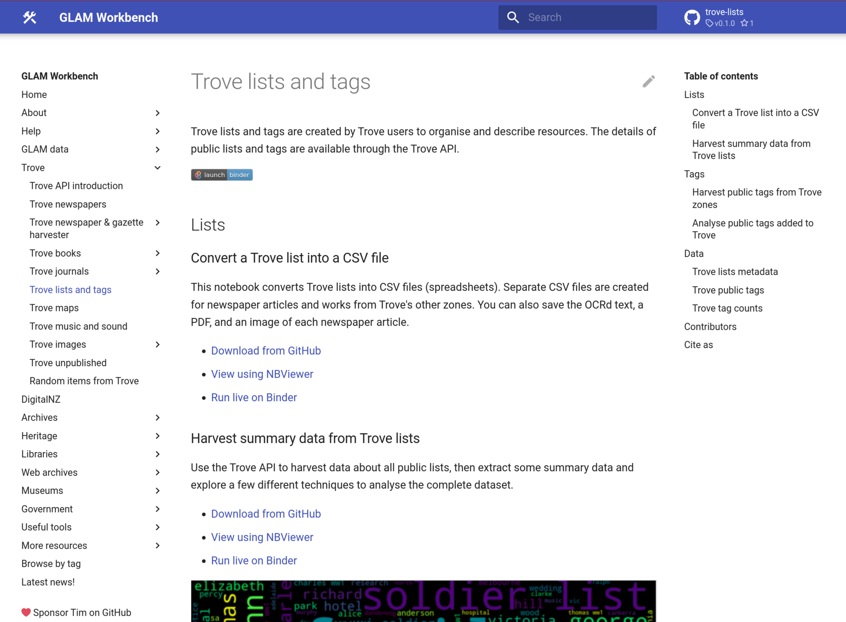The width and height of the screenshot is (846, 622).
Task: Jump to Contributors in table of contents
Action: (x=710, y=327)
